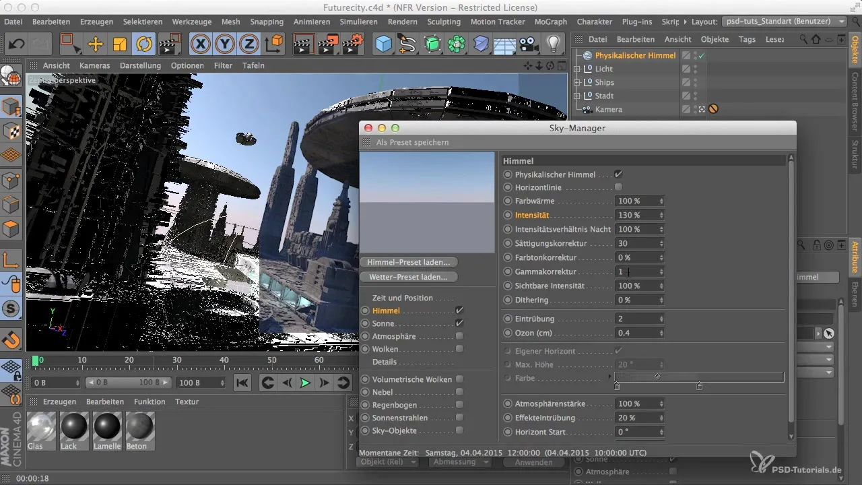Open the green subdivision generator icon
862x485 pixels.
tap(432, 44)
